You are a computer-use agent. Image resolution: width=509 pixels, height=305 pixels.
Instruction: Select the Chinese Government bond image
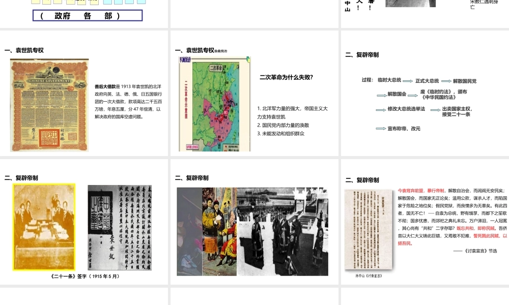[49, 105]
